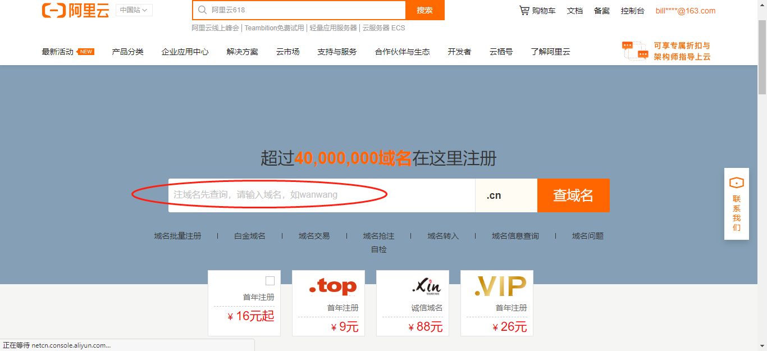The height and width of the screenshot is (351, 767).
Task: Open 产品分类 menu
Action: click(x=127, y=52)
